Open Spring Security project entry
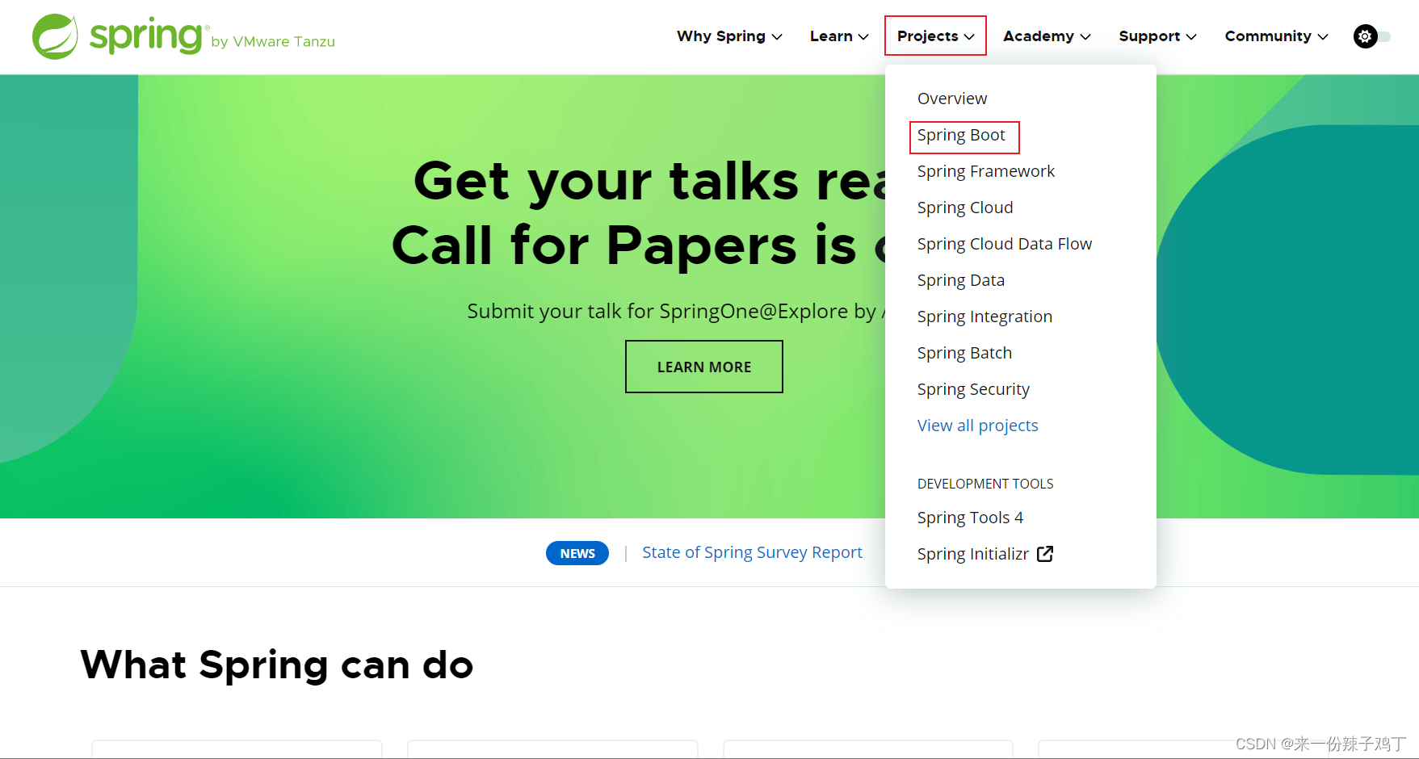Screen dimensions: 1419x759 (x=973, y=389)
